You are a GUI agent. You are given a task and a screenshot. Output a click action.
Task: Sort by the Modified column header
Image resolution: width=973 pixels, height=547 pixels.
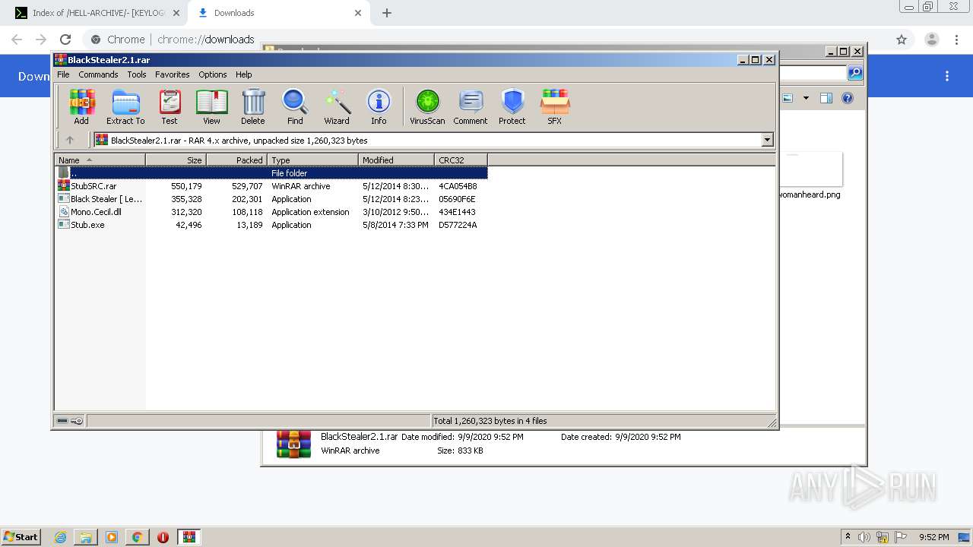point(396,160)
